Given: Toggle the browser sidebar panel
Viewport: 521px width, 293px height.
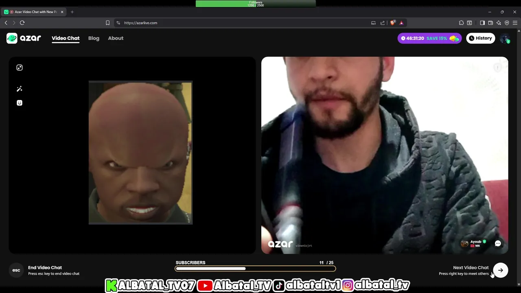Looking at the screenshot, I should coord(482,23).
